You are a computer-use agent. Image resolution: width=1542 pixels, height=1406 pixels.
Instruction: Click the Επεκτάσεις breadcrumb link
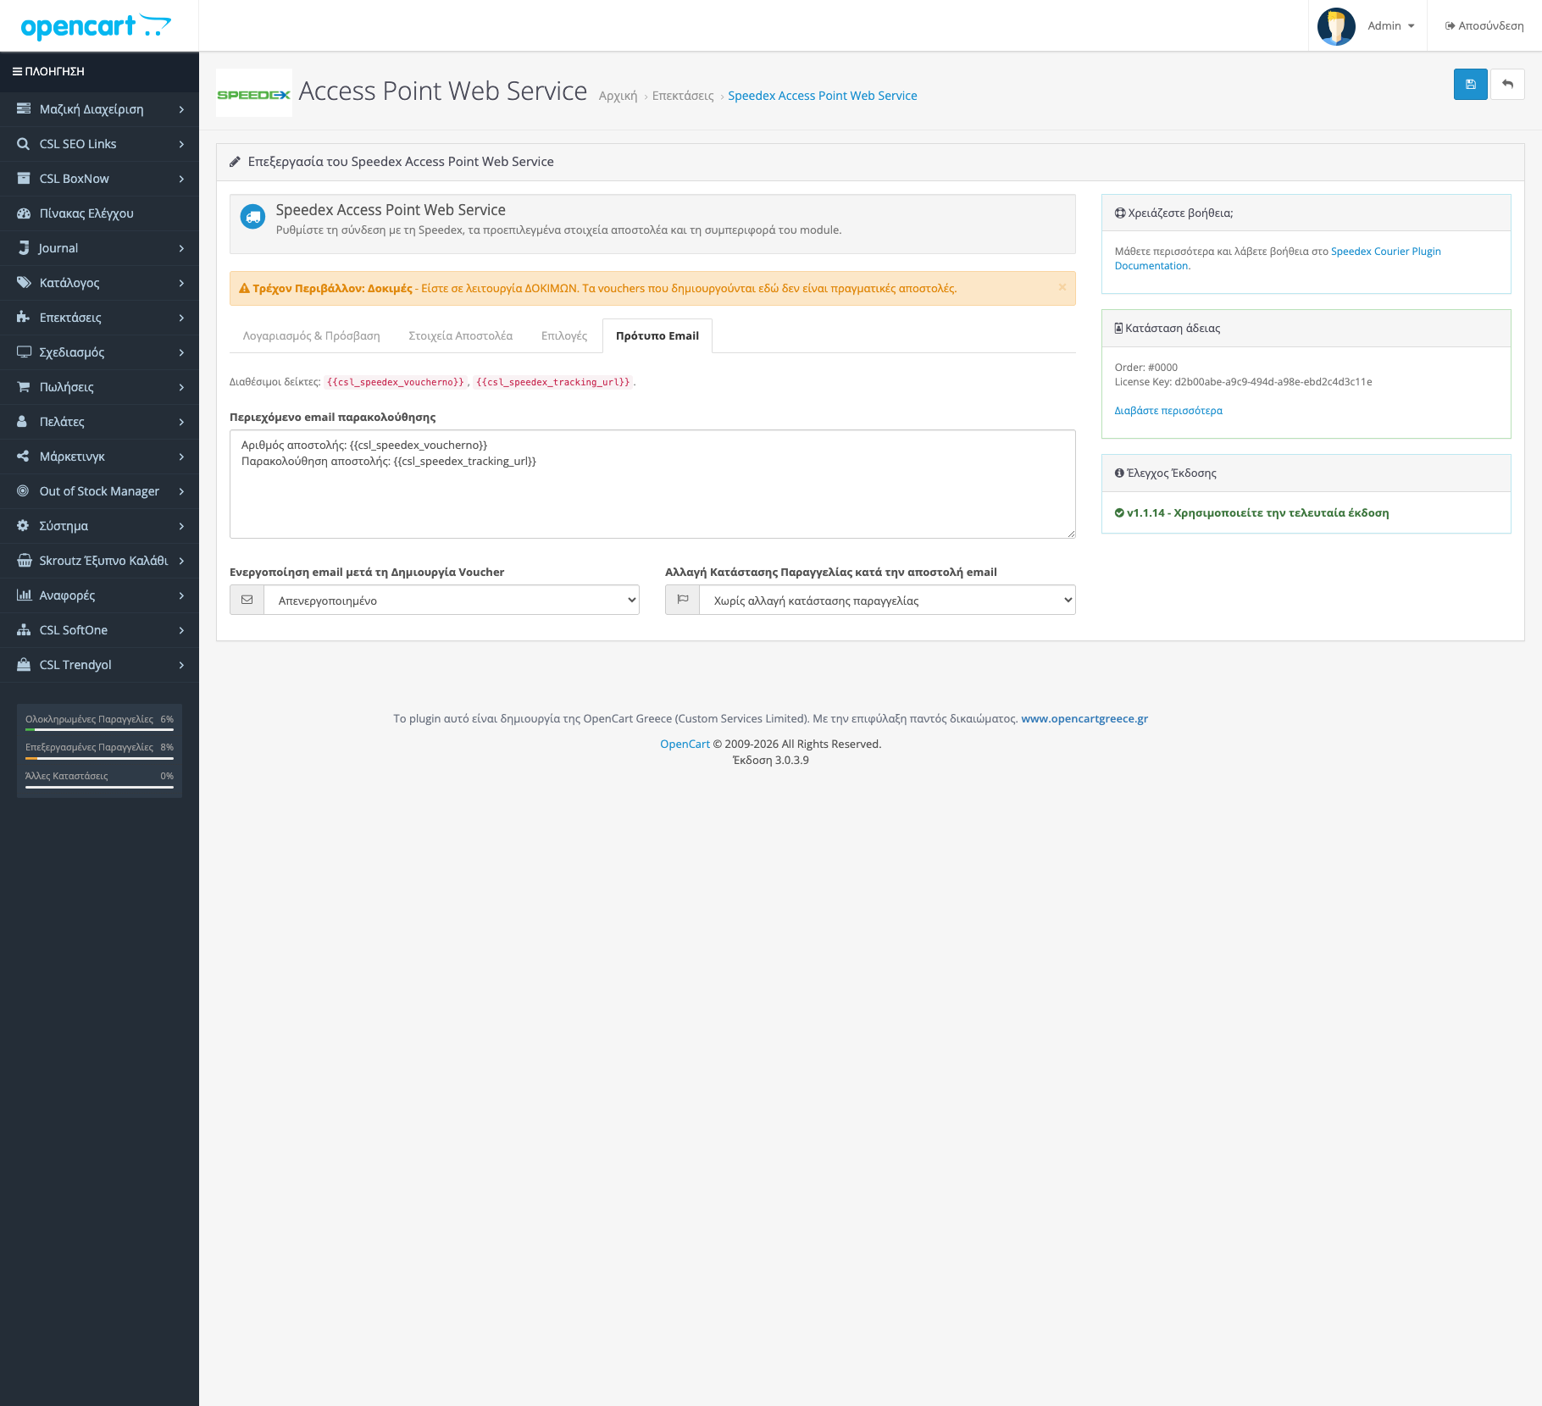683,97
